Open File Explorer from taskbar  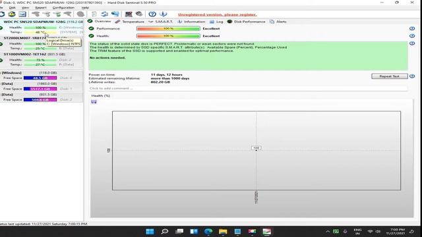point(223,231)
